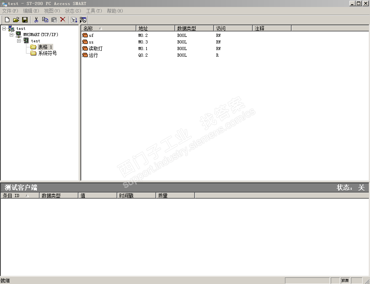Click the Open project folder icon

tap(16, 20)
